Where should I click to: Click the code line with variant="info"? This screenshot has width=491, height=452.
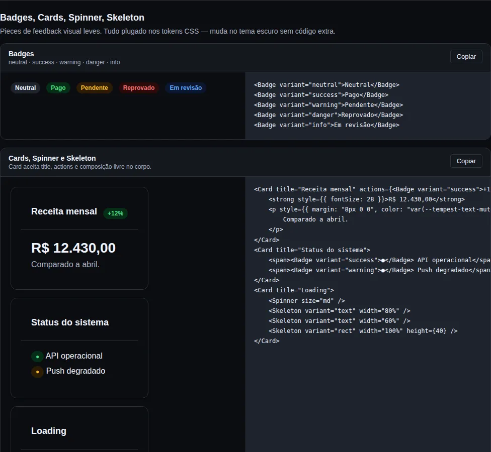(x=326, y=125)
